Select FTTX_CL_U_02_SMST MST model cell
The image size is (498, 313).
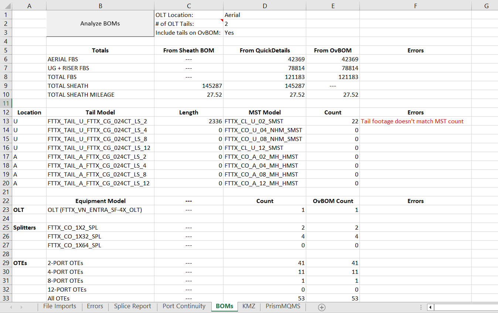tap(265, 121)
